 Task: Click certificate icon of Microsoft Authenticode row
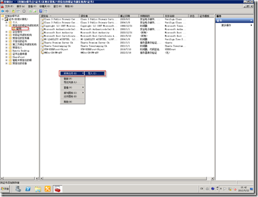[42, 29]
